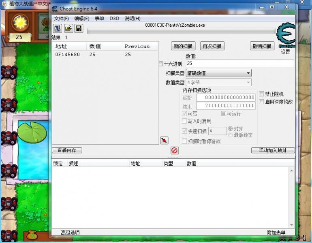312x243 pixels.
Task: Open the 说明(H) menu
Action: pyautogui.click(x=132, y=19)
